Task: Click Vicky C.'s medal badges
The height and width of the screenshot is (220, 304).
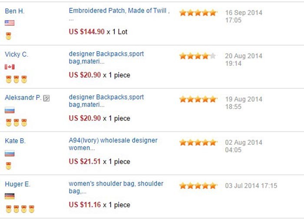Action: tap(16, 79)
